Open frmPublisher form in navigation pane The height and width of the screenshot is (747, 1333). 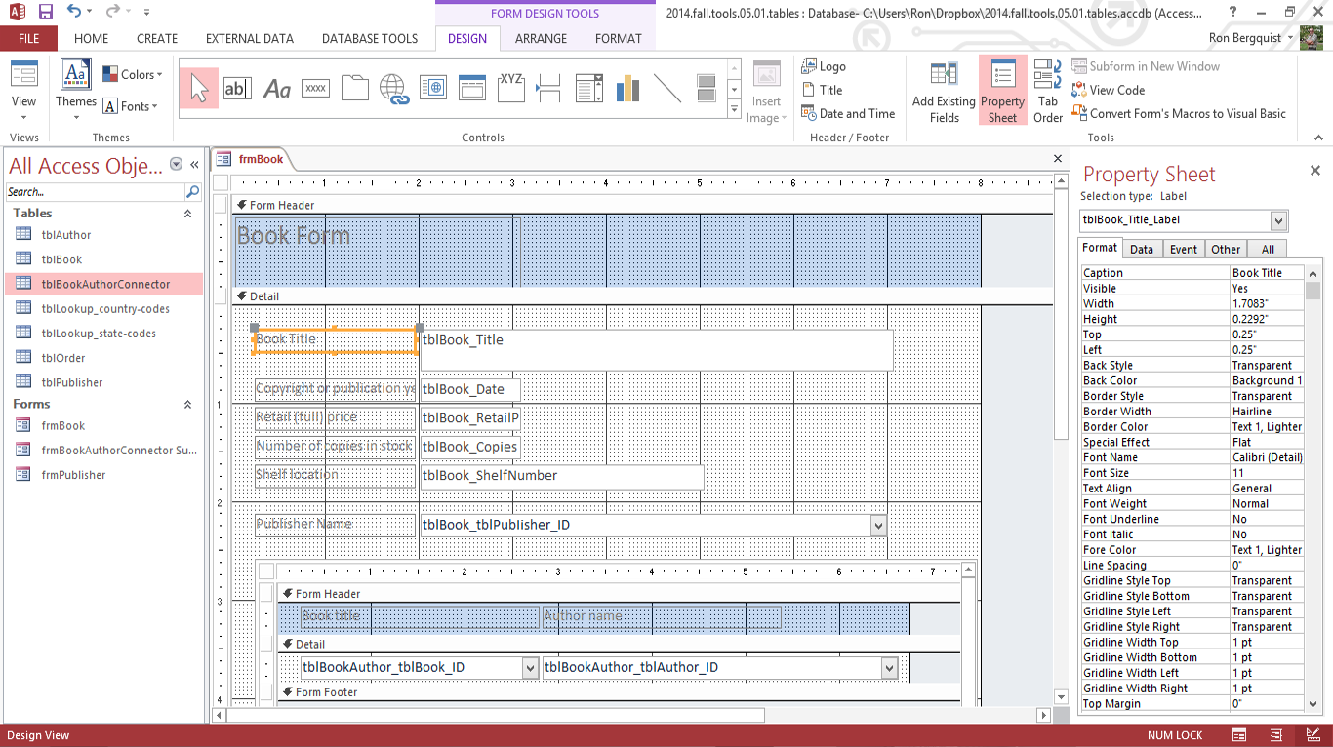click(103, 475)
